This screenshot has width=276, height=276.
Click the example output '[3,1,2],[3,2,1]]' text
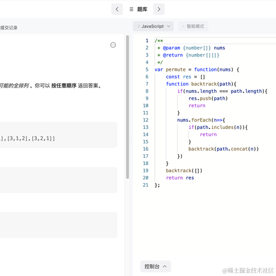click(x=31, y=139)
